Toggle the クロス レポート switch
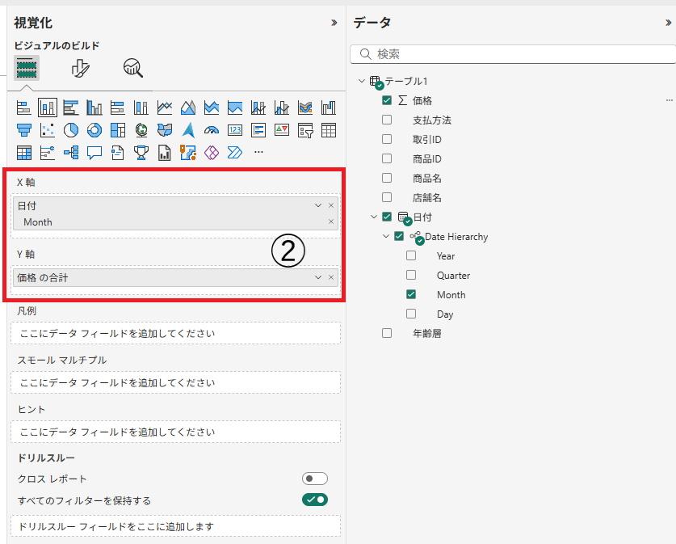 coord(314,479)
